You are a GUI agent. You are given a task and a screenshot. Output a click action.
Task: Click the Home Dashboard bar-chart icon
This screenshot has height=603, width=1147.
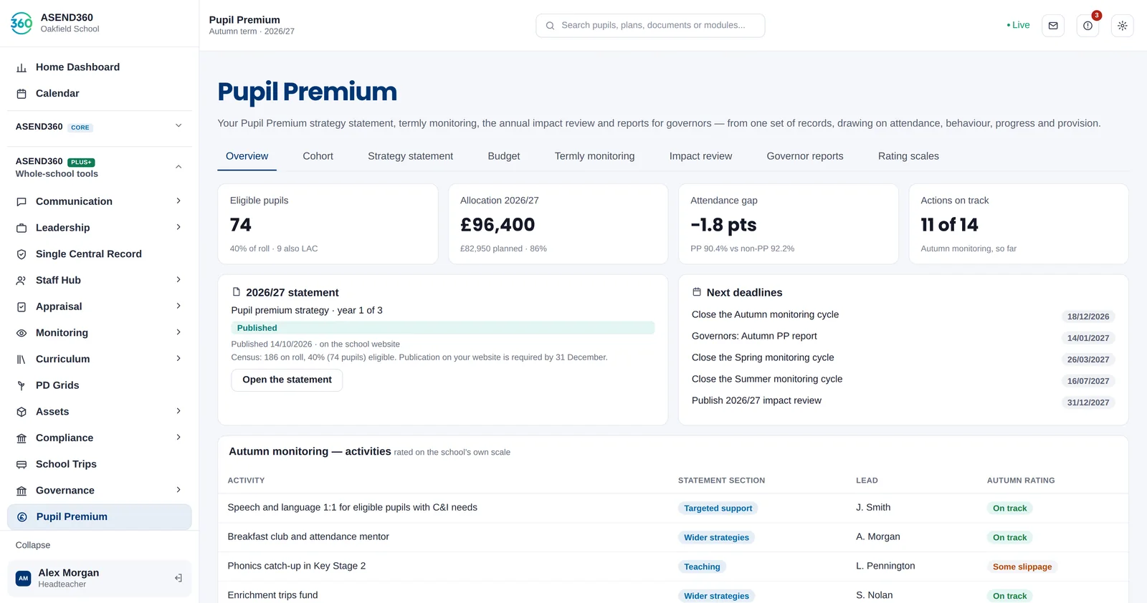point(22,67)
